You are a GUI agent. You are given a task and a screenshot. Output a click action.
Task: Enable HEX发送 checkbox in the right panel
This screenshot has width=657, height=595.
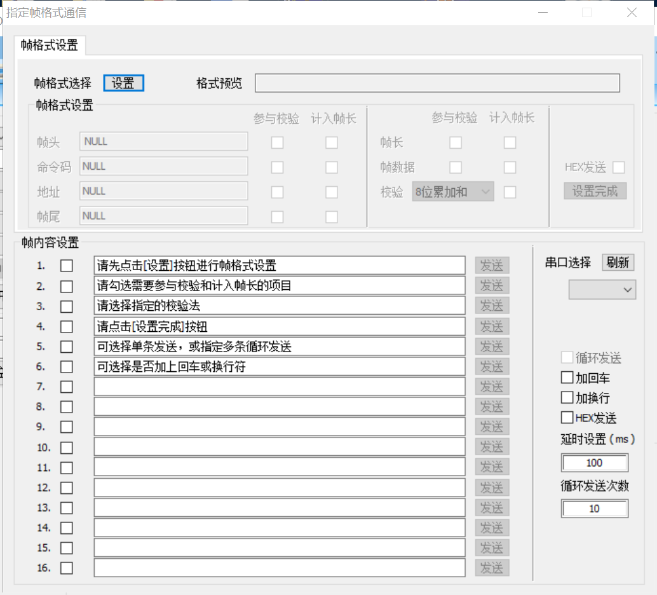point(567,418)
